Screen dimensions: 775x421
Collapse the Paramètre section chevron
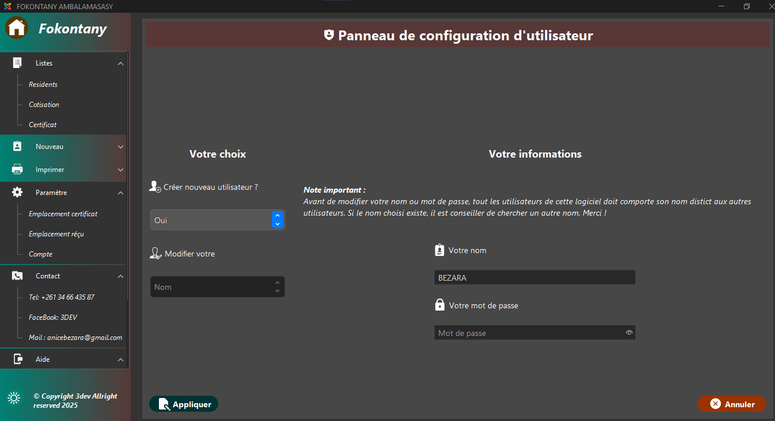coord(120,193)
